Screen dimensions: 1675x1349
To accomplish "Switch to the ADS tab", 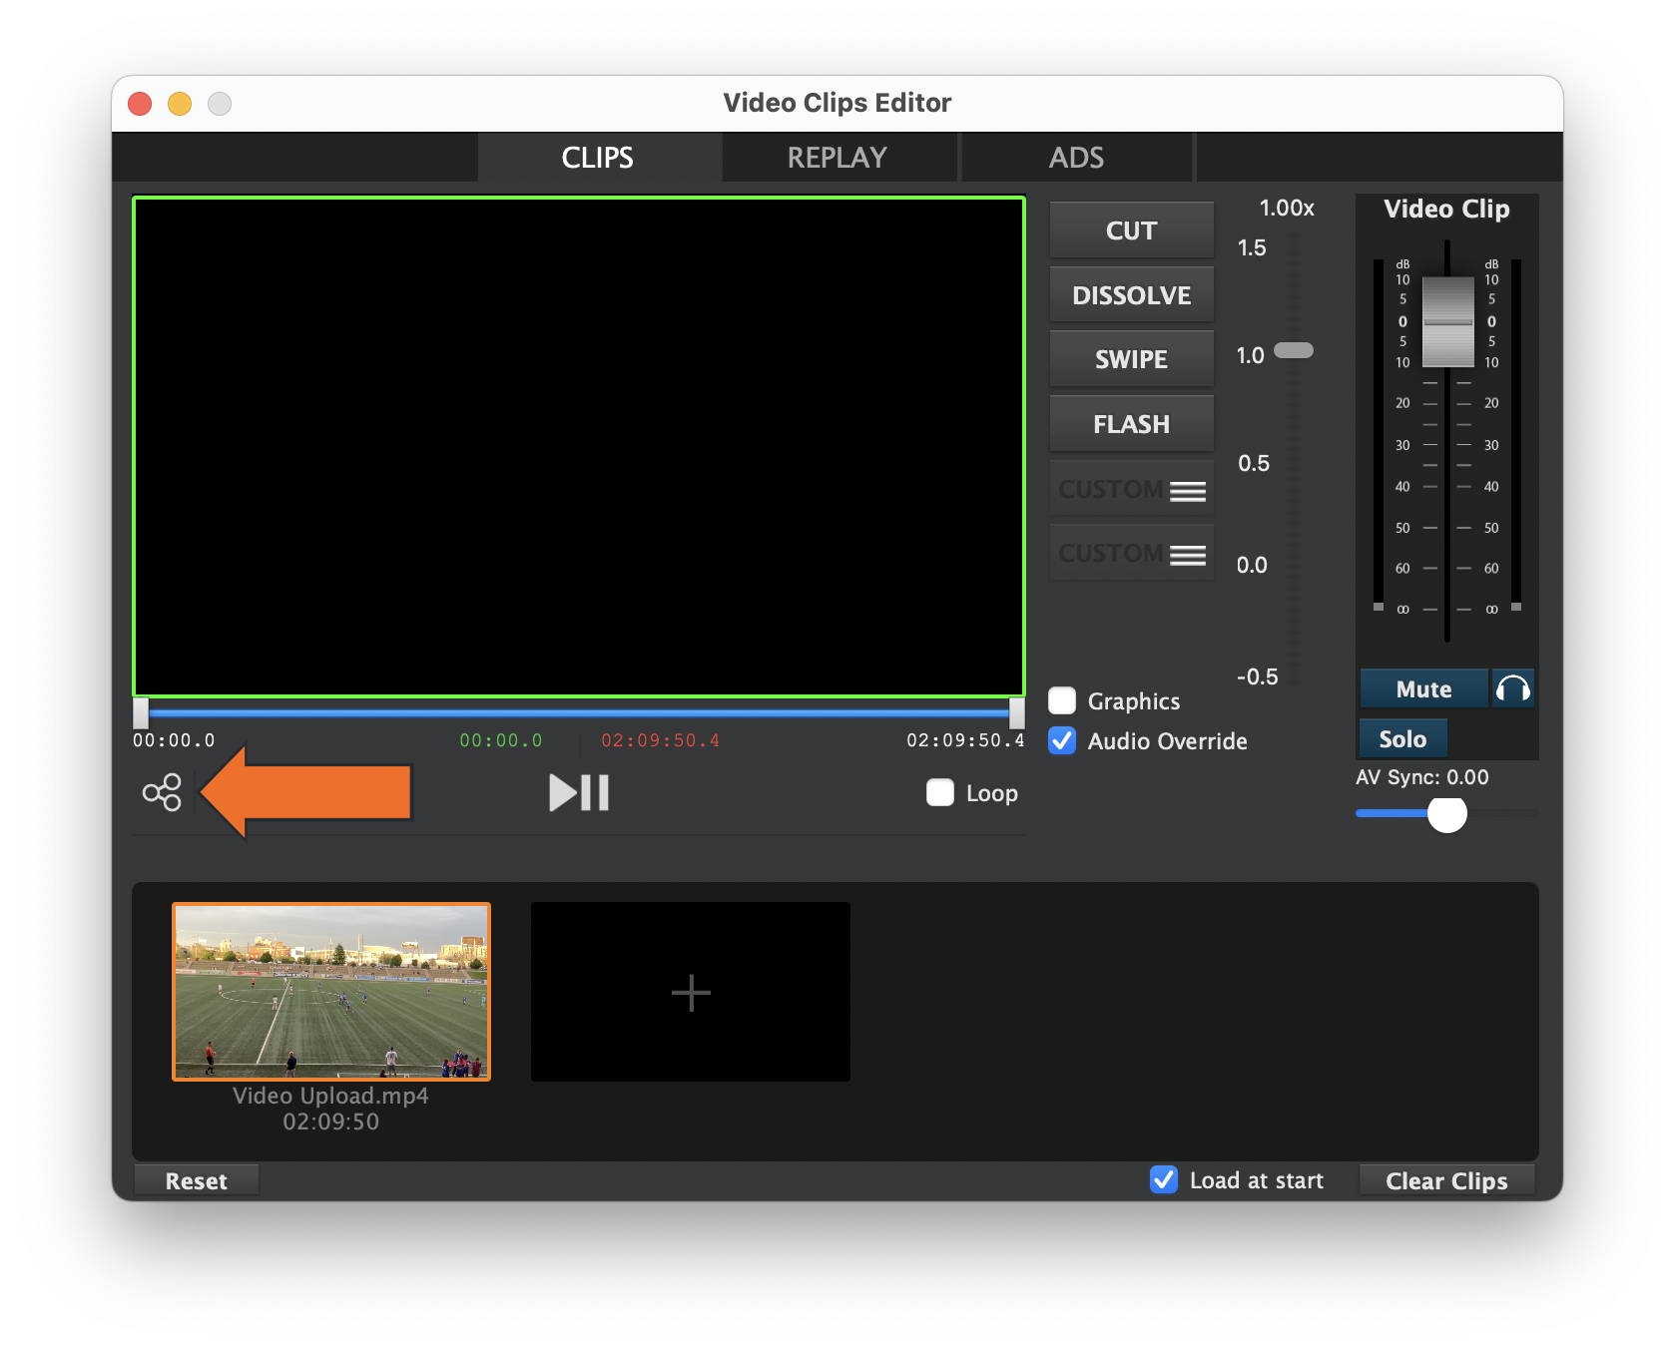I will (x=1076, y=157).
